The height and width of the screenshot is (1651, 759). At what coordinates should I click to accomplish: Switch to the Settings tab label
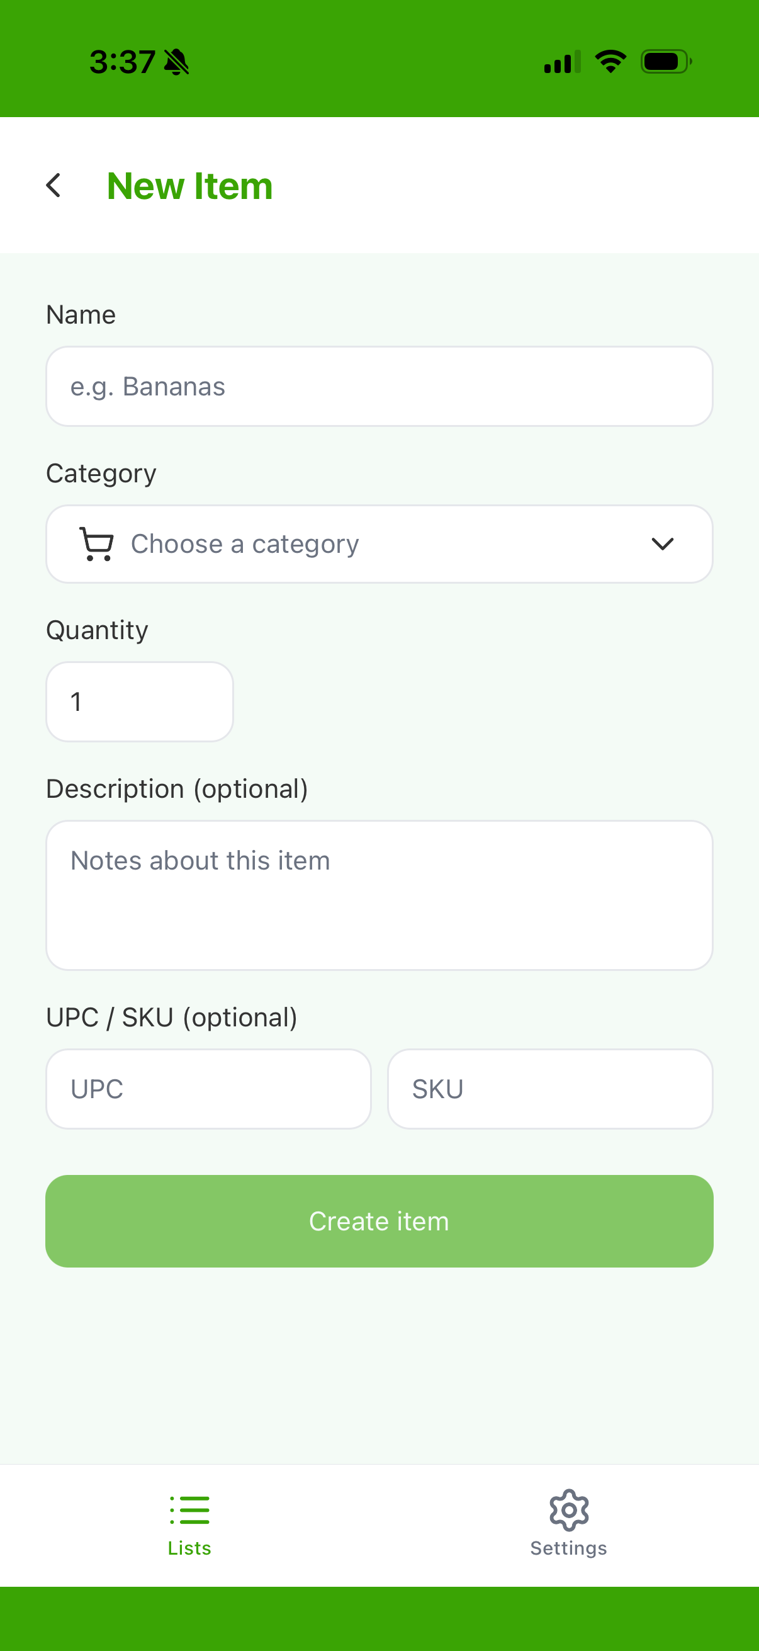pos(569,1548)
